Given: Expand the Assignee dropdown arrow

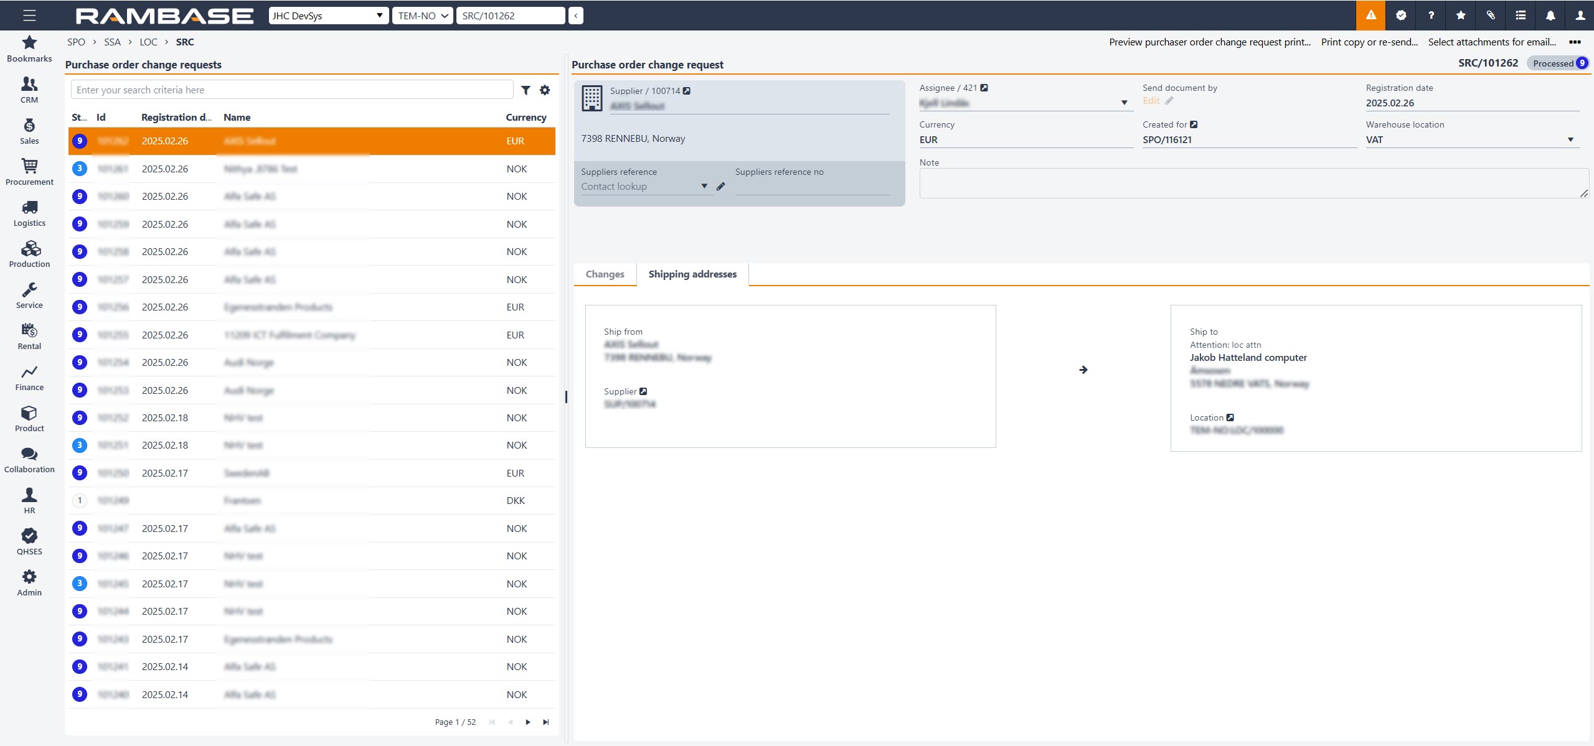Looking at the screenshot, I should coord(1124,103).
